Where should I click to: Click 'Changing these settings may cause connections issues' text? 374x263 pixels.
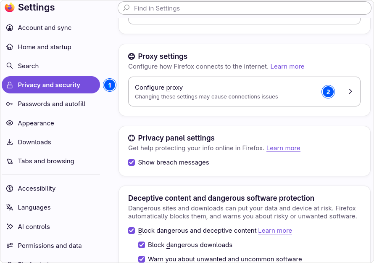(206, 97)
